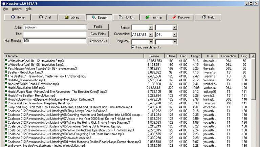Sort by Length column header
Screen dimensions: 260x147
coord(195,56)
